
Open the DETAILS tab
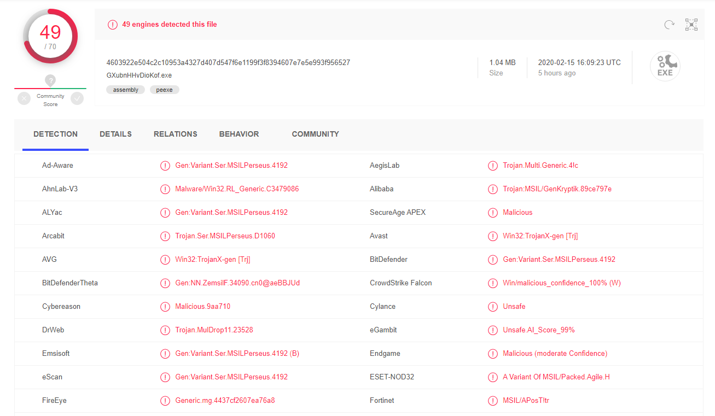(115, 134)
